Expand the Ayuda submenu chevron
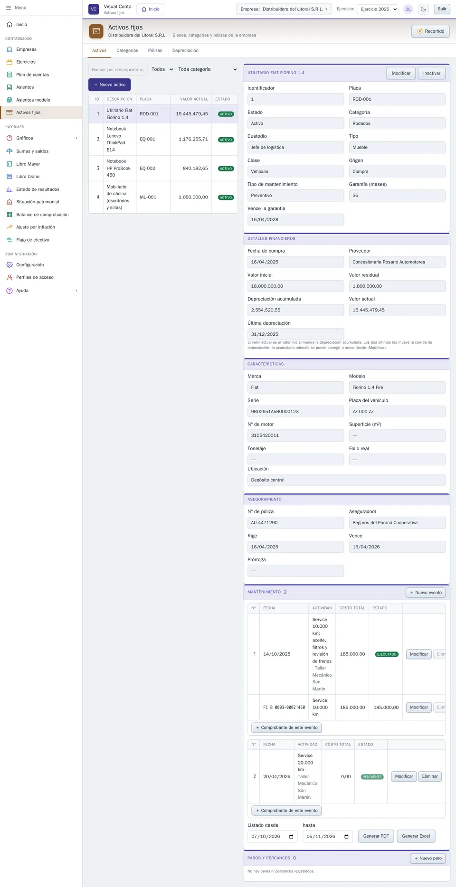 (76, 291)
